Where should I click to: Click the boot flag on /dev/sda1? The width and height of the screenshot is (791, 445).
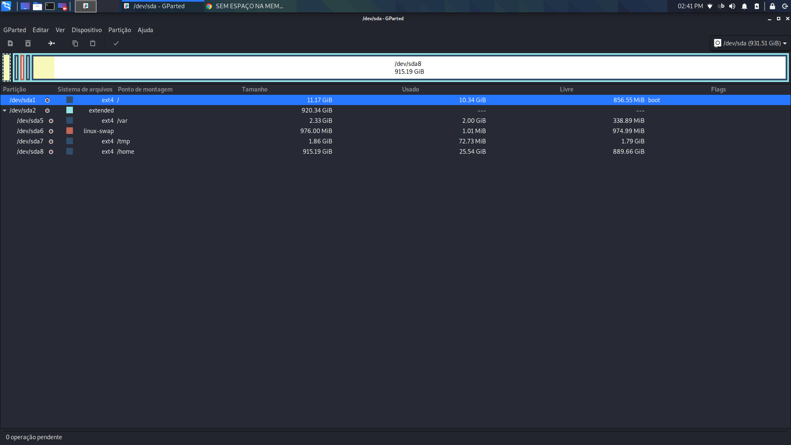click(654, 100)
